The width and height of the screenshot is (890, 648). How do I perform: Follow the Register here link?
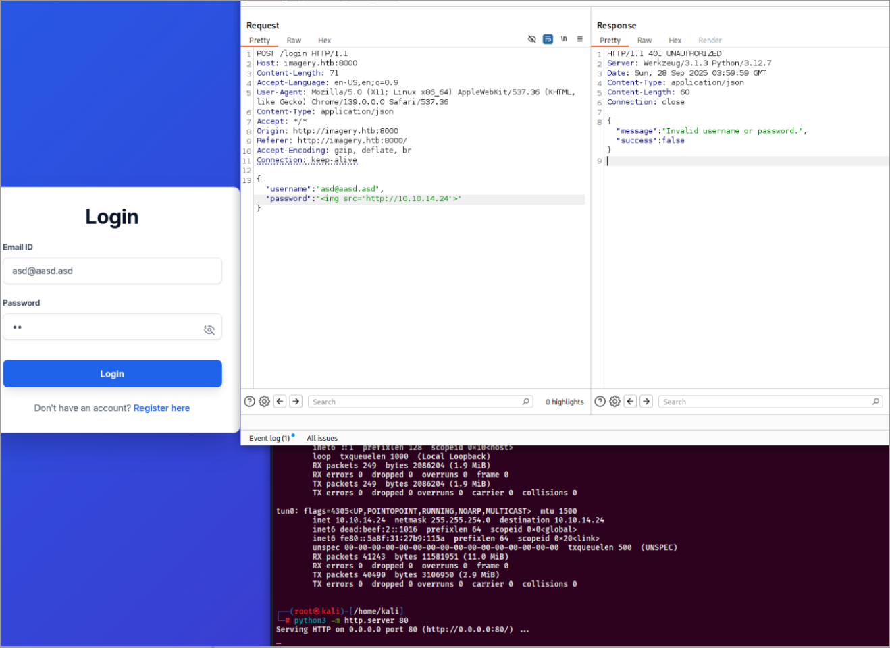pyautogui.click(x=161, y=408)
